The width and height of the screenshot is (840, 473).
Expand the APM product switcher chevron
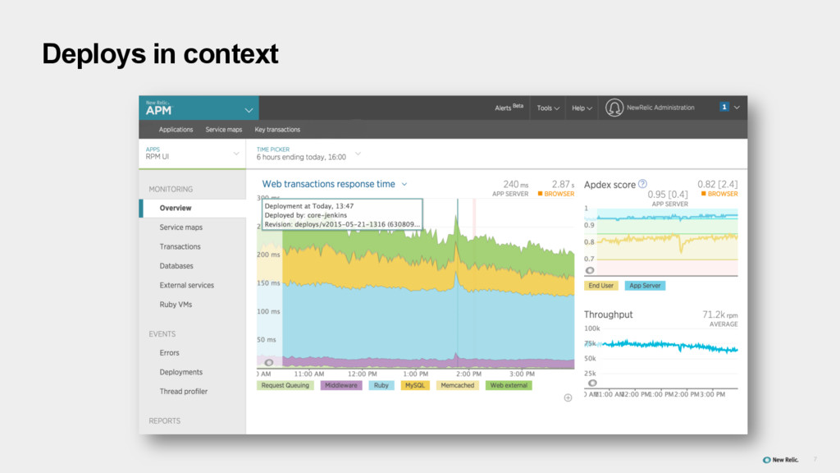[249, 110]
